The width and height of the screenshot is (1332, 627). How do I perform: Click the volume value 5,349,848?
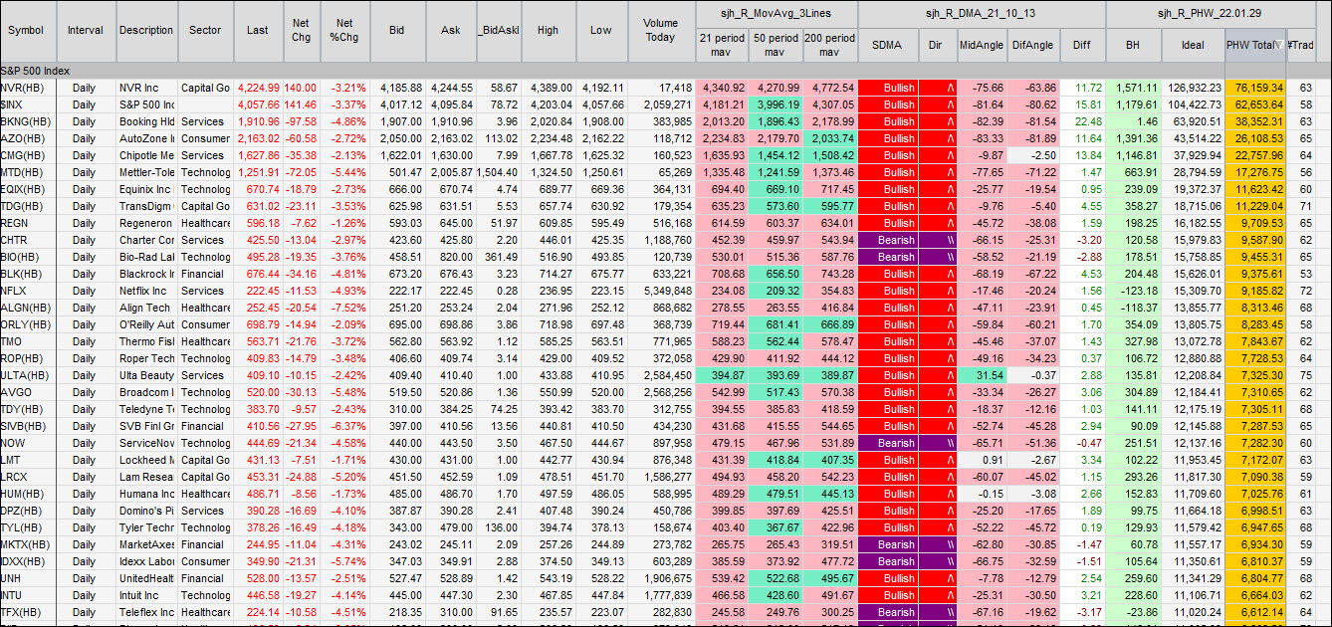click(660, 291)
